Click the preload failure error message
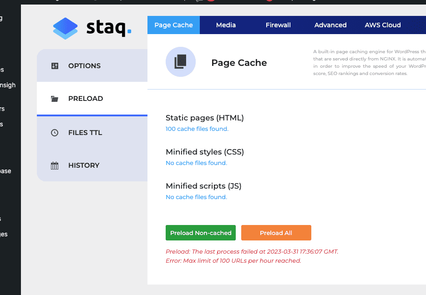This screenshot has width=426, height=295. (x=252, y=256)
